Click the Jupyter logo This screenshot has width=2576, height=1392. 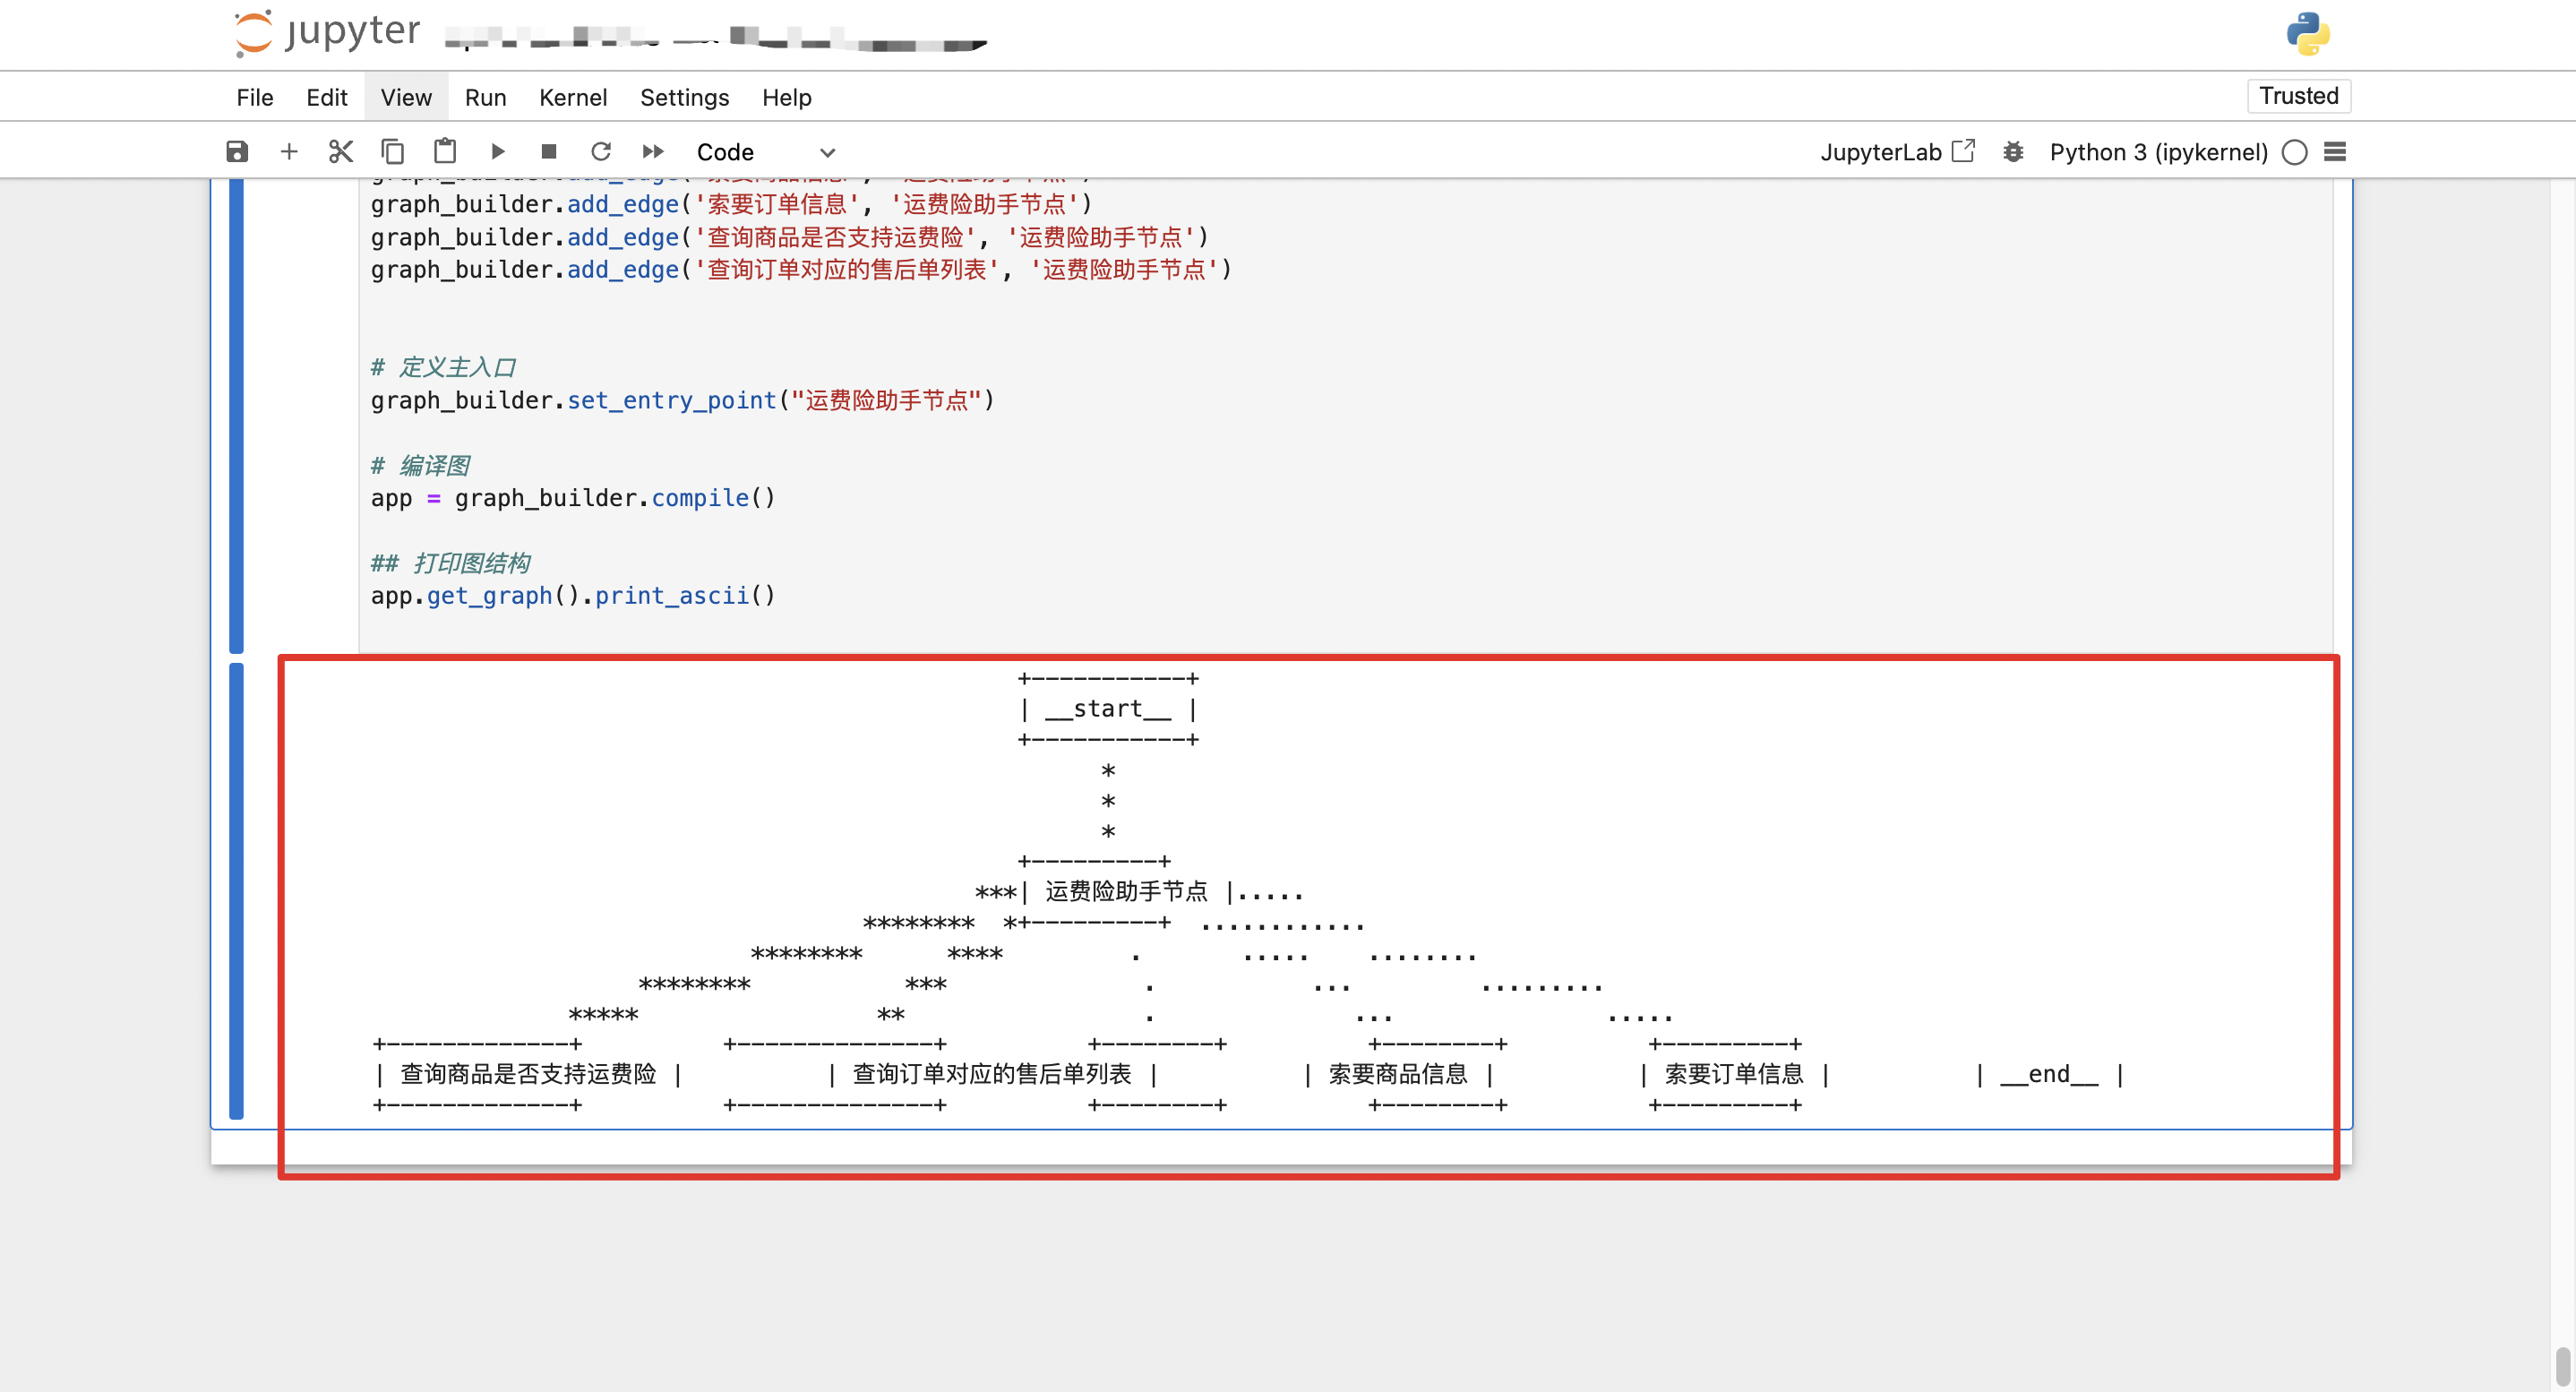click(328, 33)
